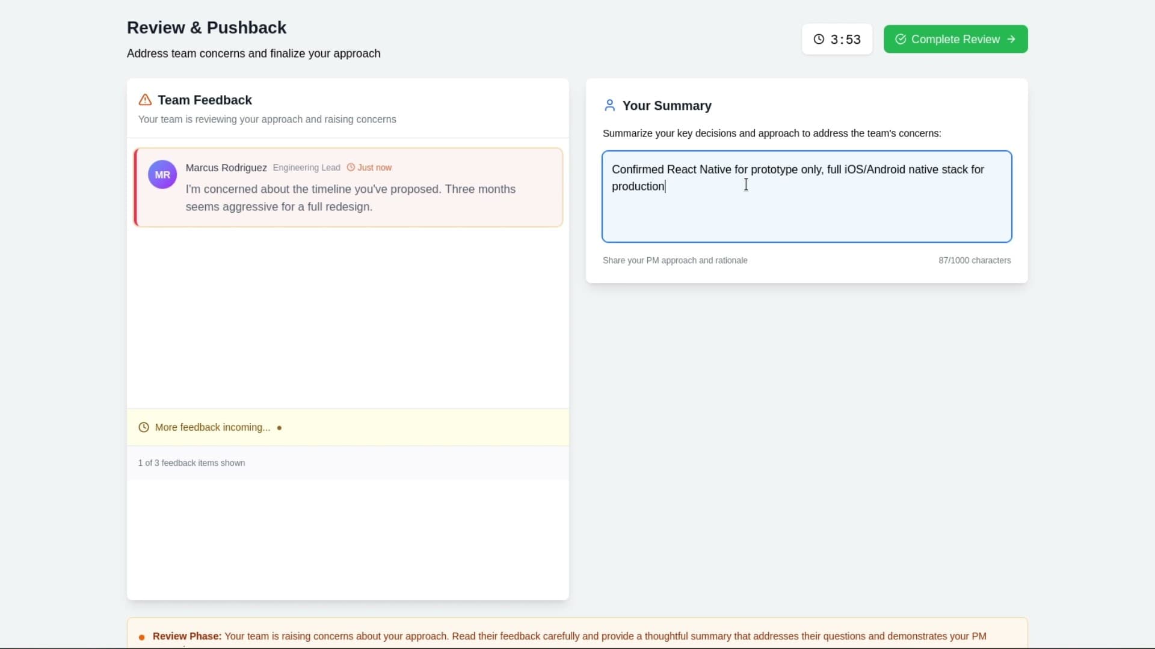Click the orange dot after More feedback incoming
The image size is (1155, 649).
(280, 427)
